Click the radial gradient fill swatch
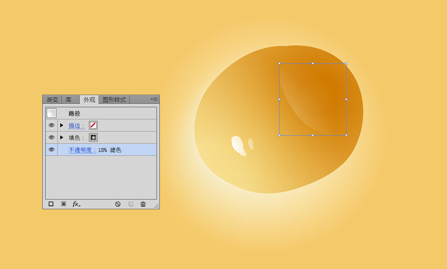This screenshot has width=447, height=269. pyautogui.click(x=93, y=137)
